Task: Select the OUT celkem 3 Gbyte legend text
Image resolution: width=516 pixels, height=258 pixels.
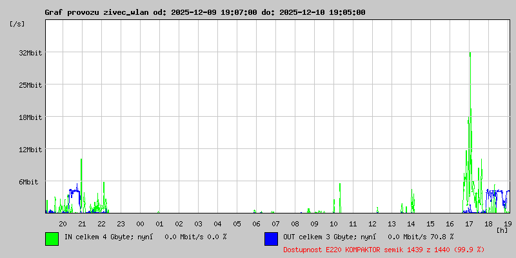Action: [329, 236]
